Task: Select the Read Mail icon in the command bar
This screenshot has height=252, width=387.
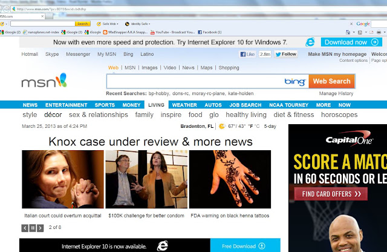Action: click(x=371, y=32)
